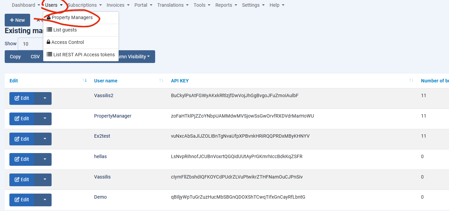Click sort arrows icon in User name column
This screenshot has height=211, width=449.
coord(162,80)
